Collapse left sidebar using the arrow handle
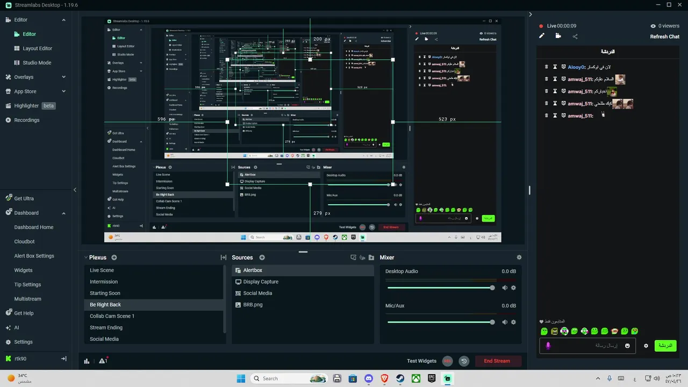Viewport: 688px width, 387px height. click(75, 190)
